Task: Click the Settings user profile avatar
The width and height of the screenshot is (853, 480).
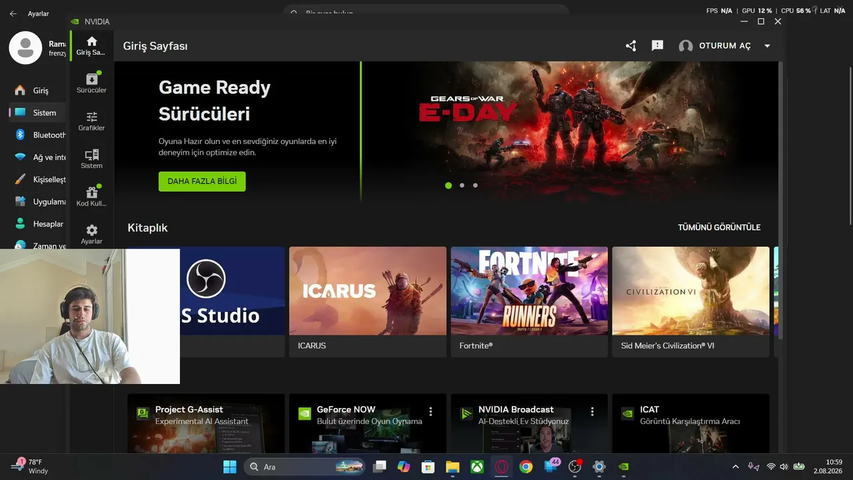Action: (25, 48)
